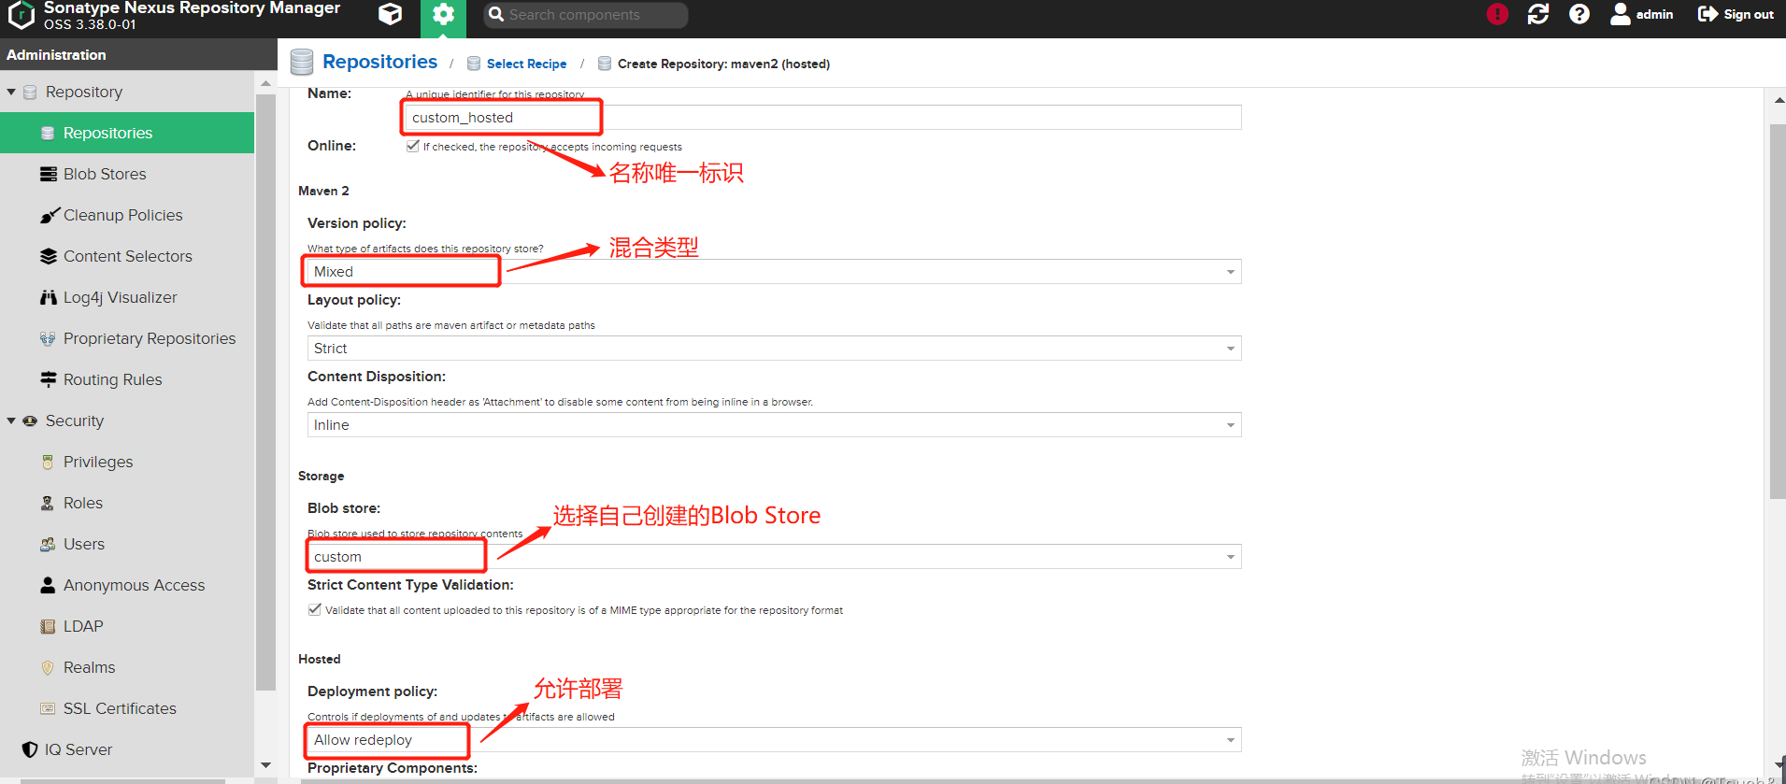Viewport: 1786px width, 784px height.
Task: Click the Sign out link
Action: click(x=1749, y=14)
